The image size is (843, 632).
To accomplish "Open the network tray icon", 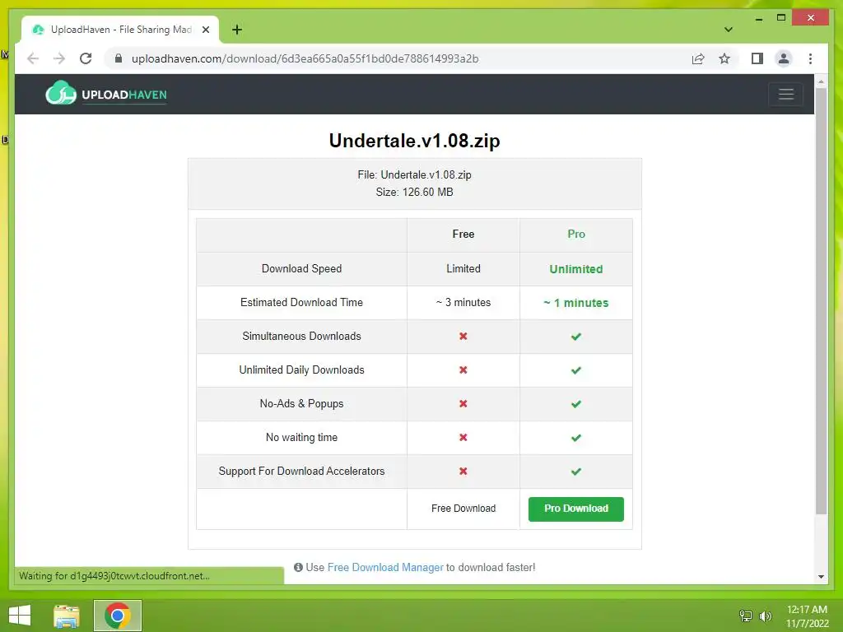I will tap(745, 616).
